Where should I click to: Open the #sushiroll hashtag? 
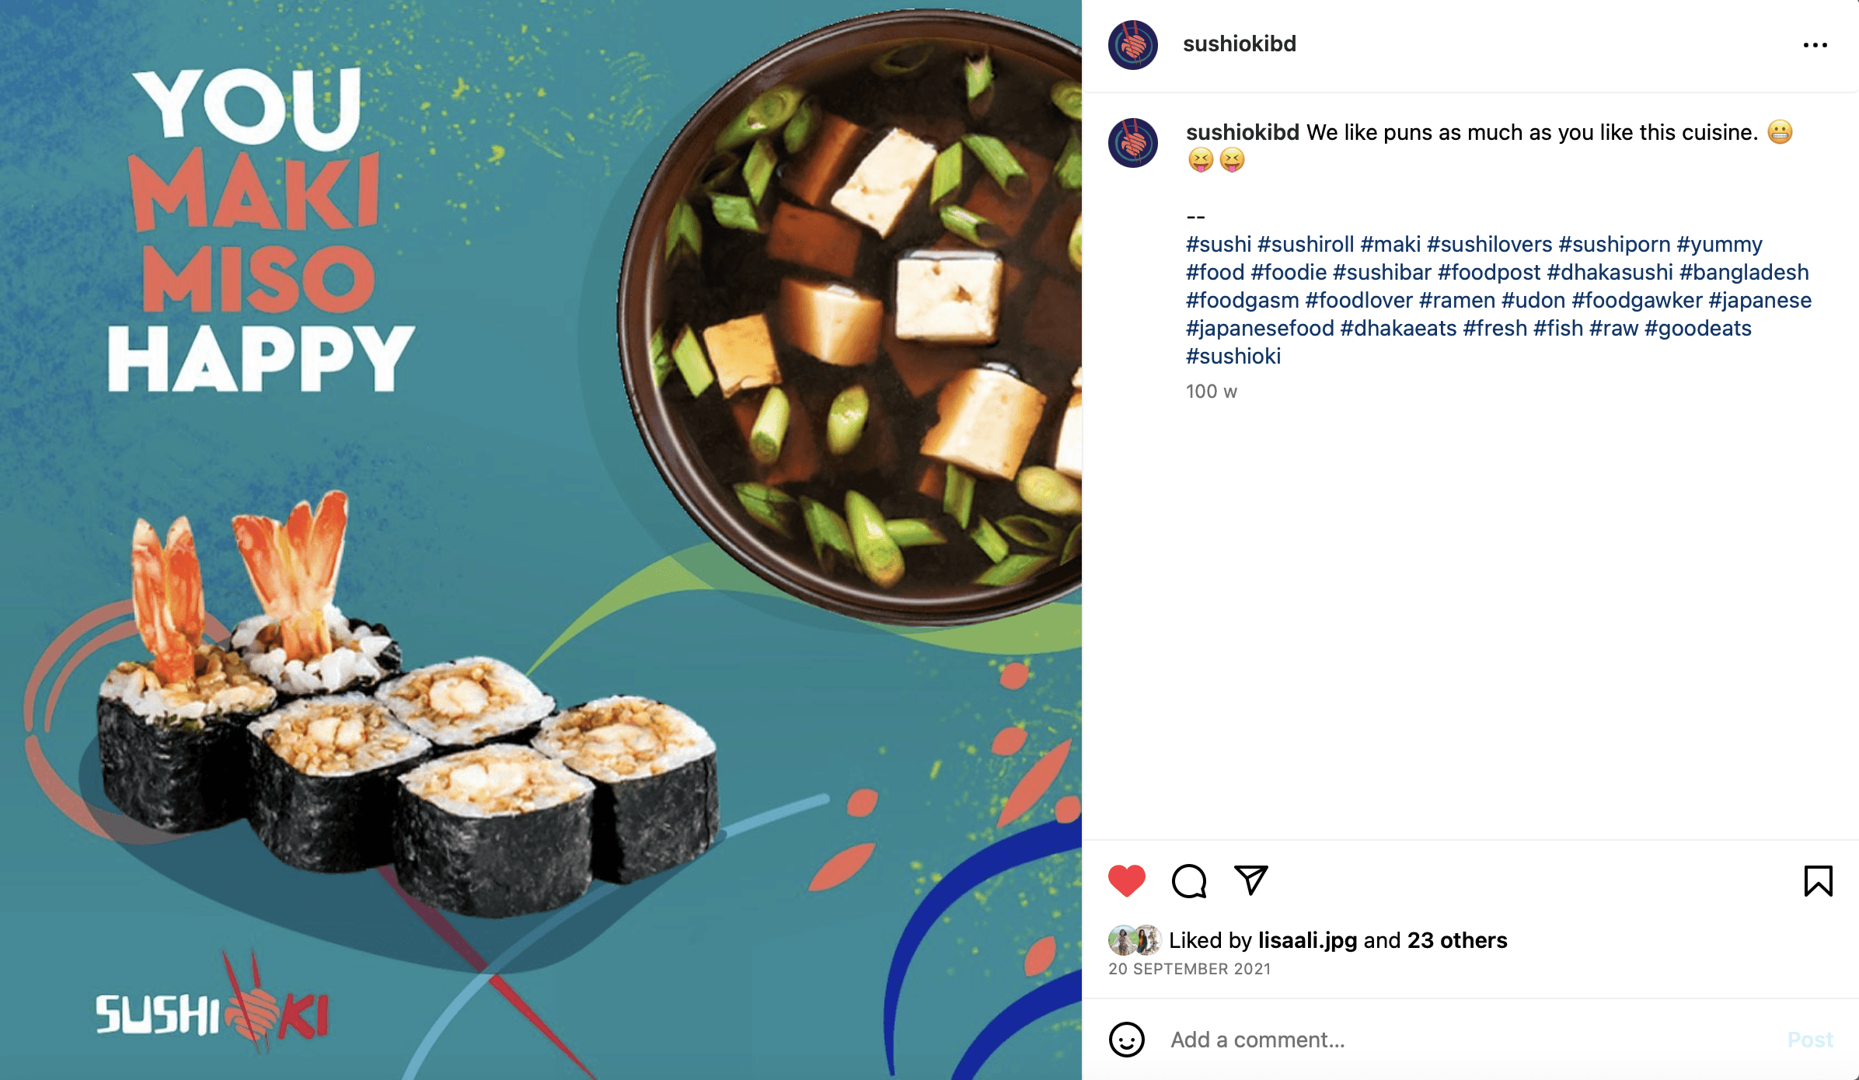(1306, 244)
